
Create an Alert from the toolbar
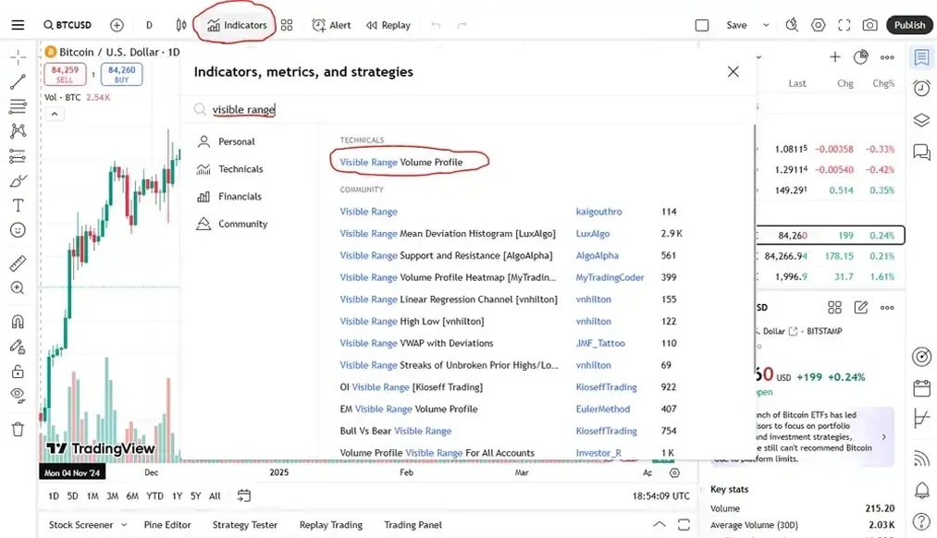click(331, 25)
